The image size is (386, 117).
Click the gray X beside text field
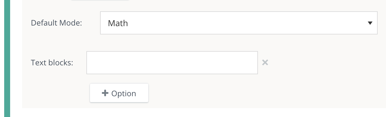(265, 62)
